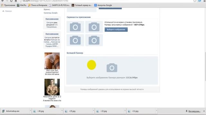Open the Аккаунты Google bookmark
Viewport: 206px width, 115px height.
click(103, 5)
